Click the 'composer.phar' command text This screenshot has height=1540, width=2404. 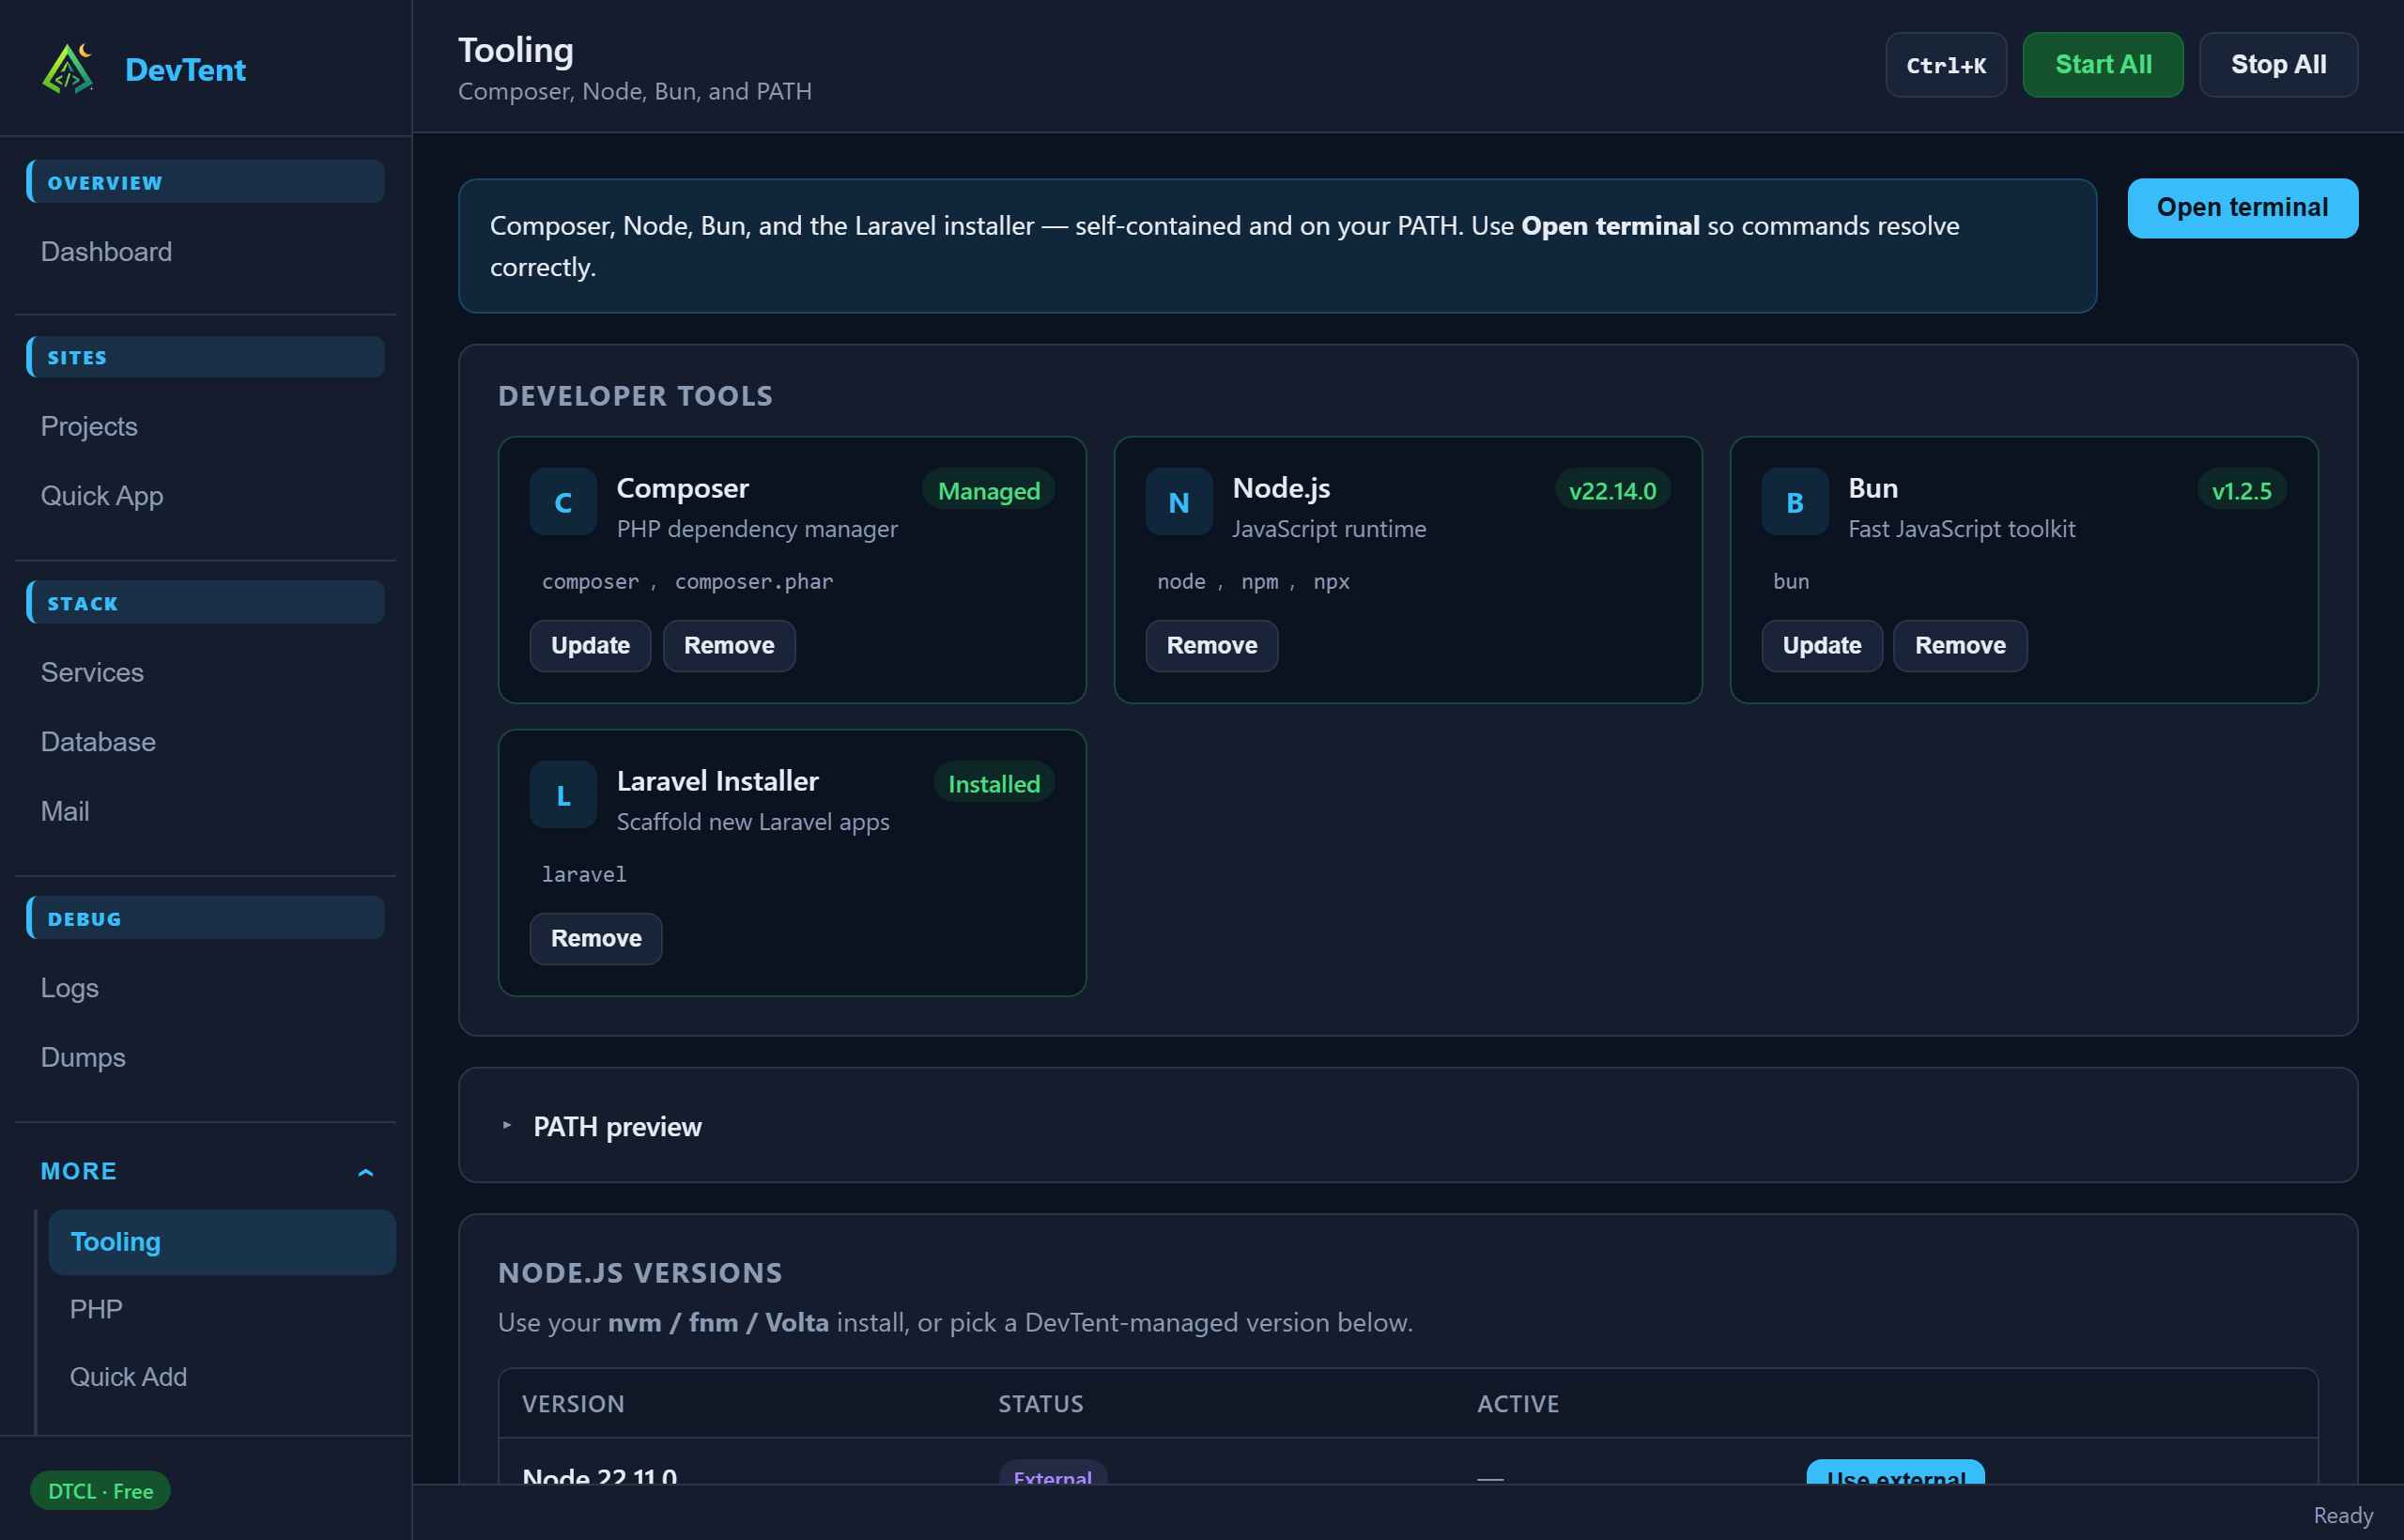[x=753, y=581]
